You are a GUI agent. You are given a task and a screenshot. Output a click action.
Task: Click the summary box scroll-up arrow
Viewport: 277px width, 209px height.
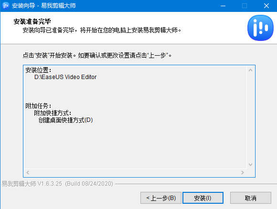tap(250, 70)
